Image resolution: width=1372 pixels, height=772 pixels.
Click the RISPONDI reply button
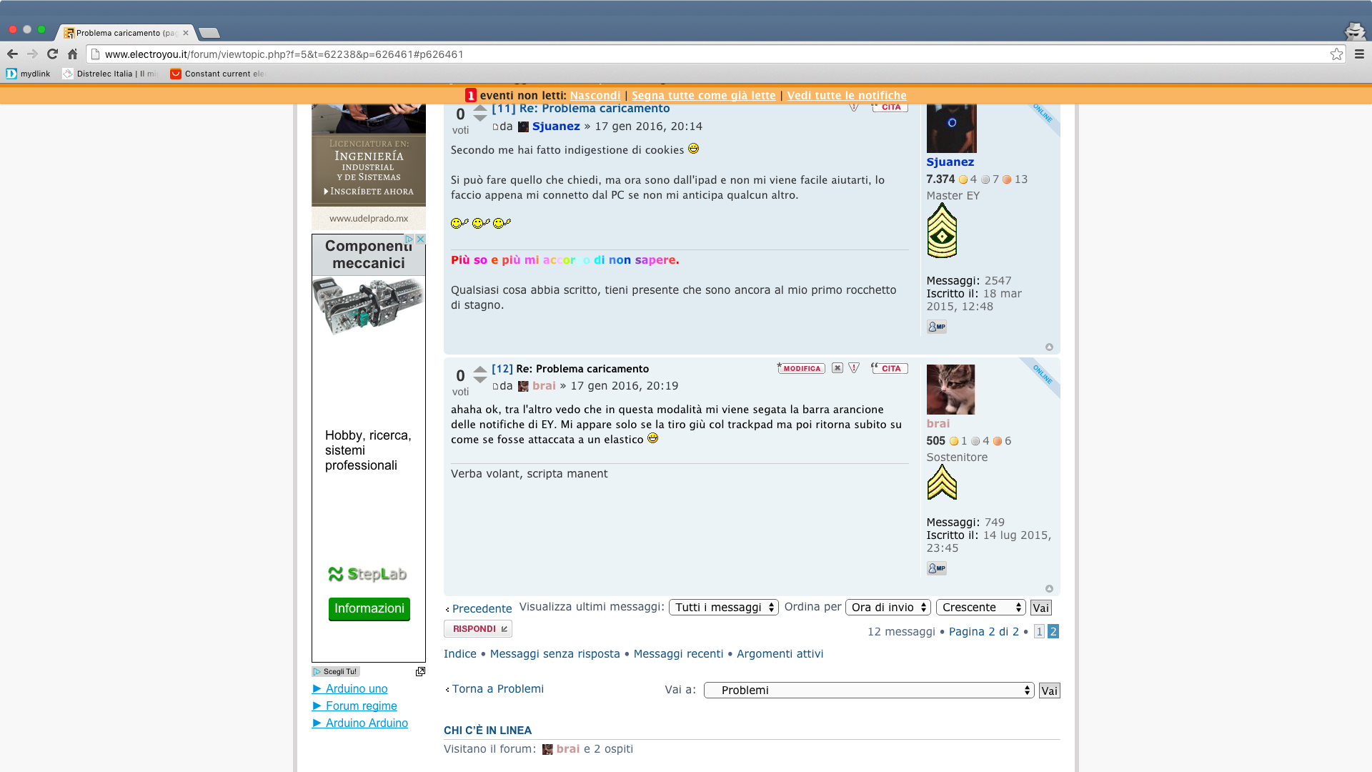coord(477,629)
